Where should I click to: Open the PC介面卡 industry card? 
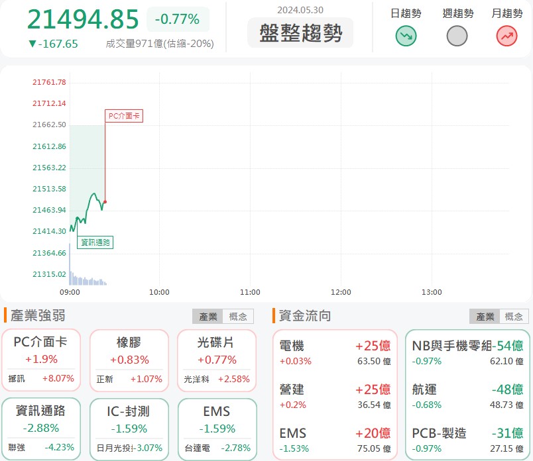pyautogui.click(x=41, y=360)
